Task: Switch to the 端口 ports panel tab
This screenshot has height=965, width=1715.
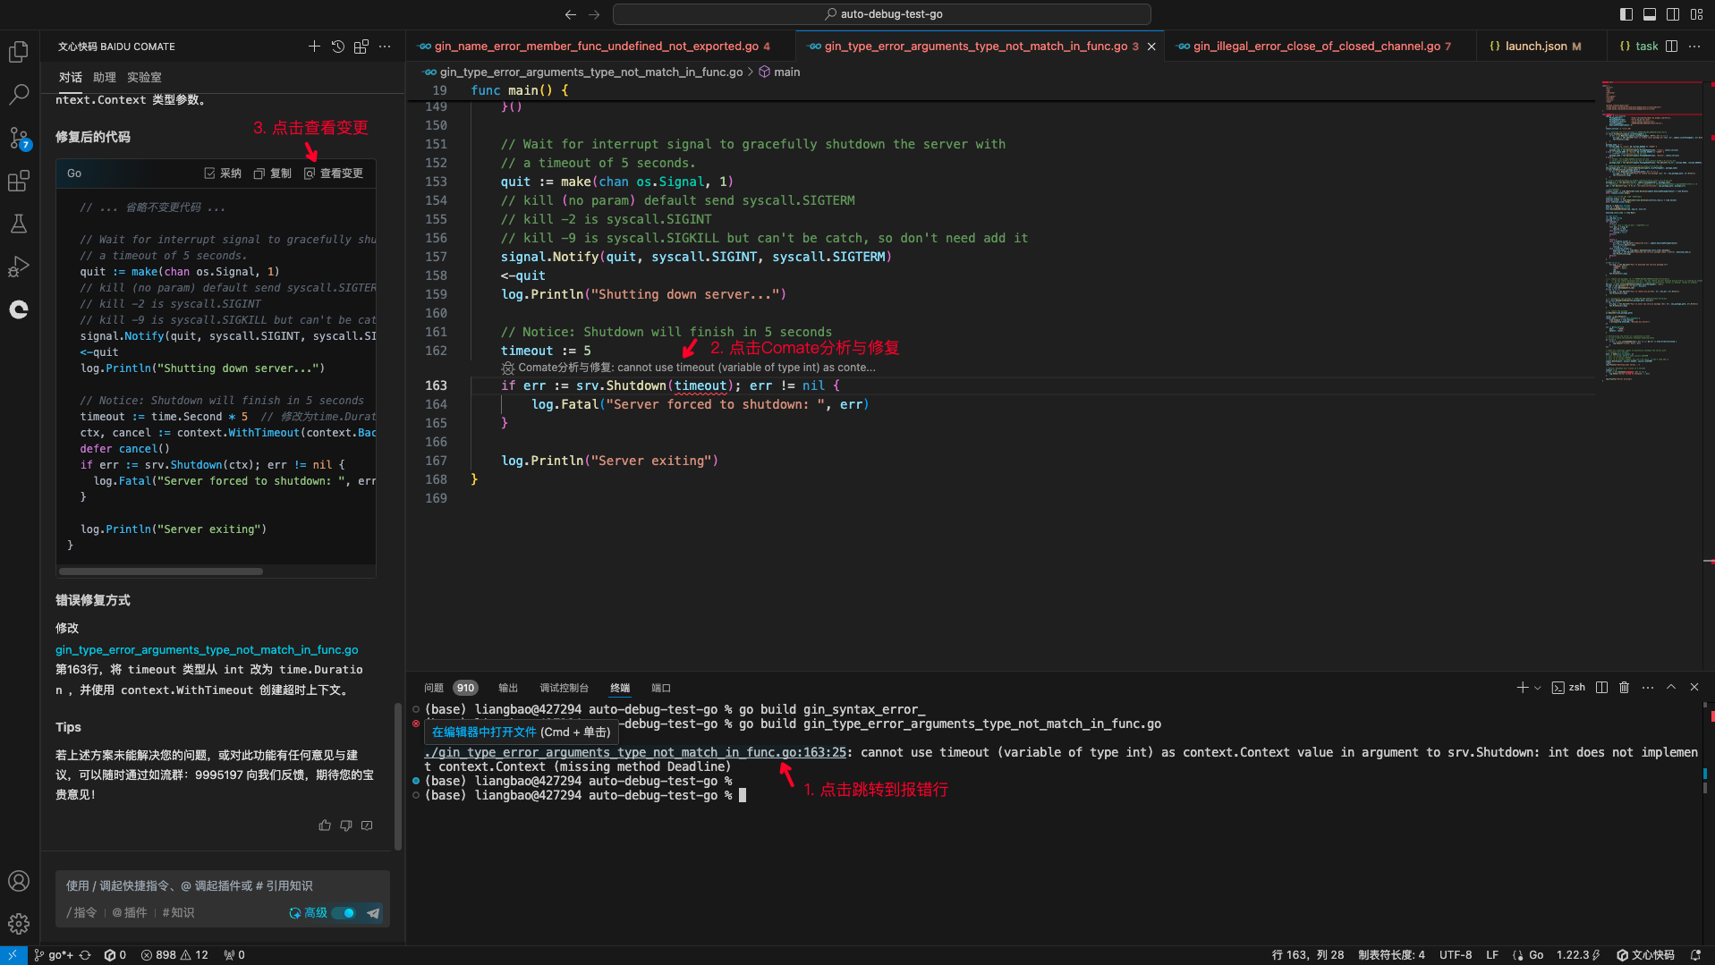Action: coord(661,688)
